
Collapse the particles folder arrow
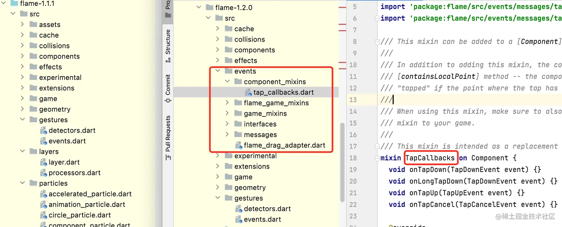22,183
